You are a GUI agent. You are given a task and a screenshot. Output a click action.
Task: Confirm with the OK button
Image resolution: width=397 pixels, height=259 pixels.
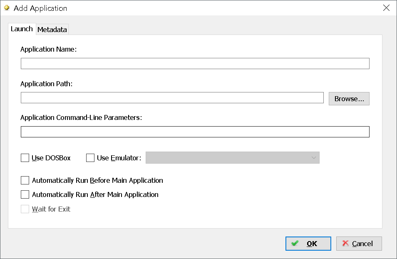tap(308, 244)
